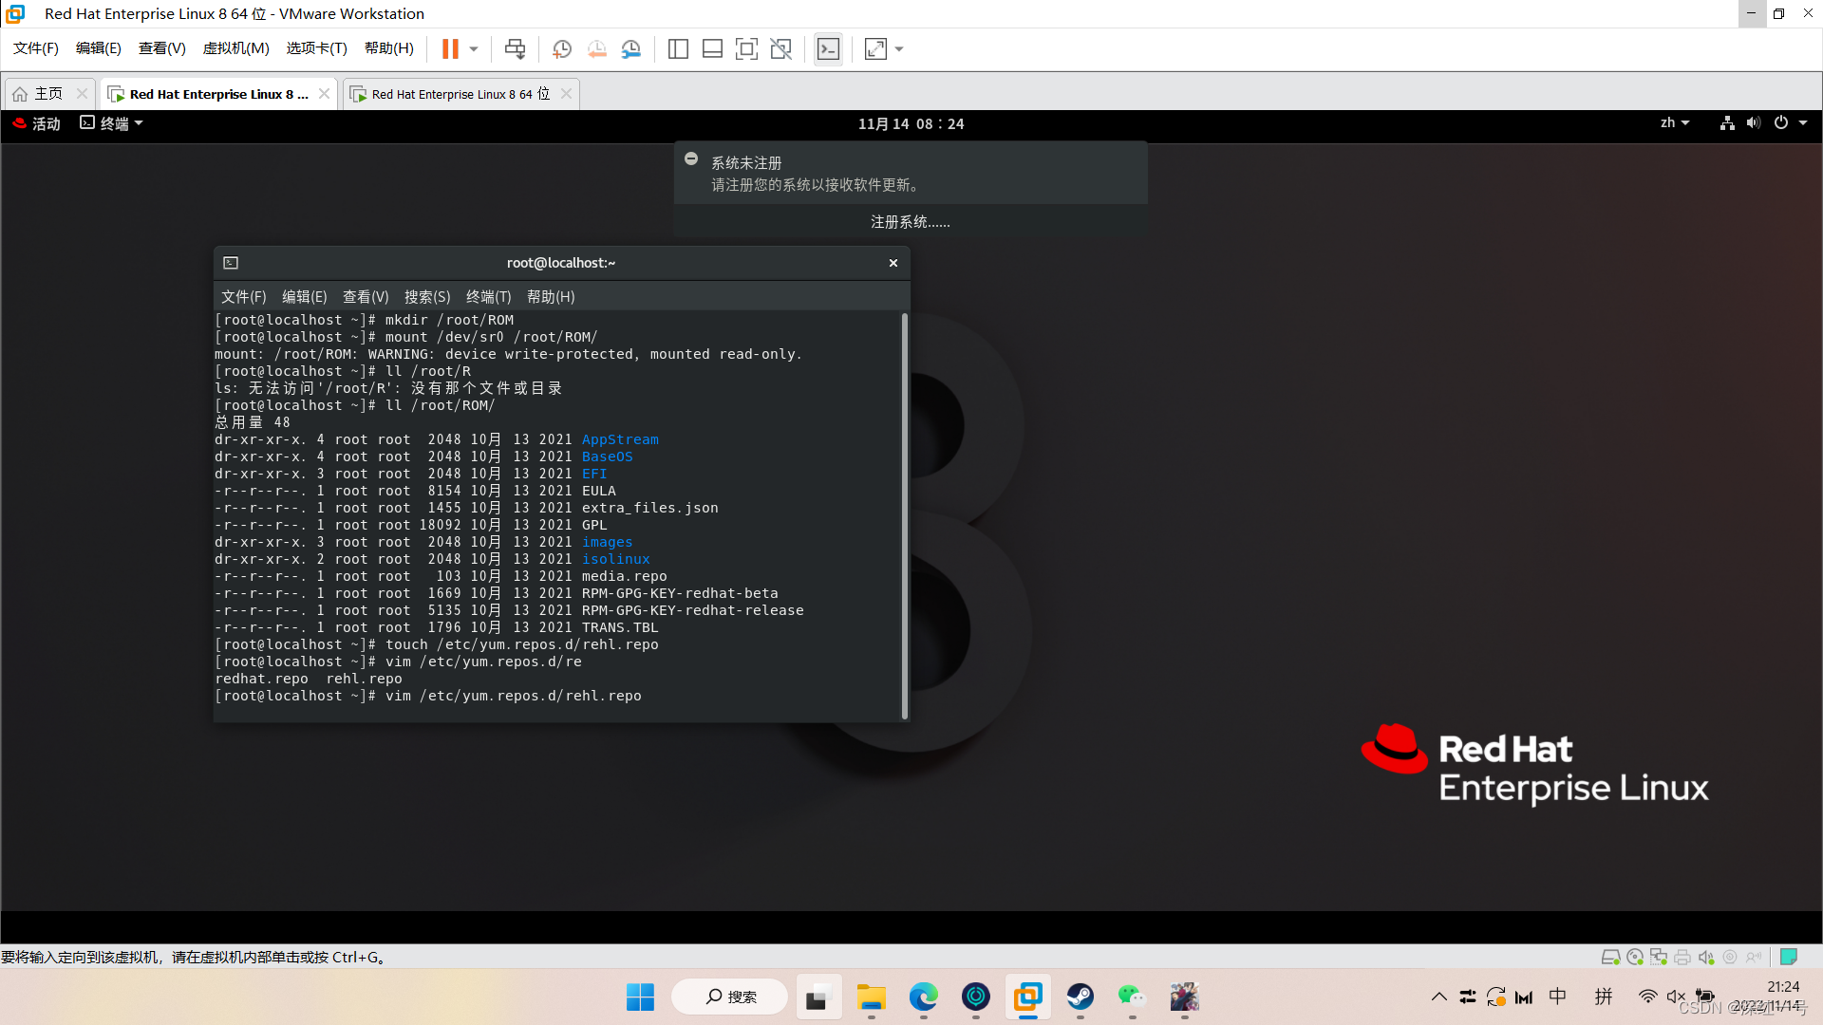Open the terminal 文件(F) menu

243,297
